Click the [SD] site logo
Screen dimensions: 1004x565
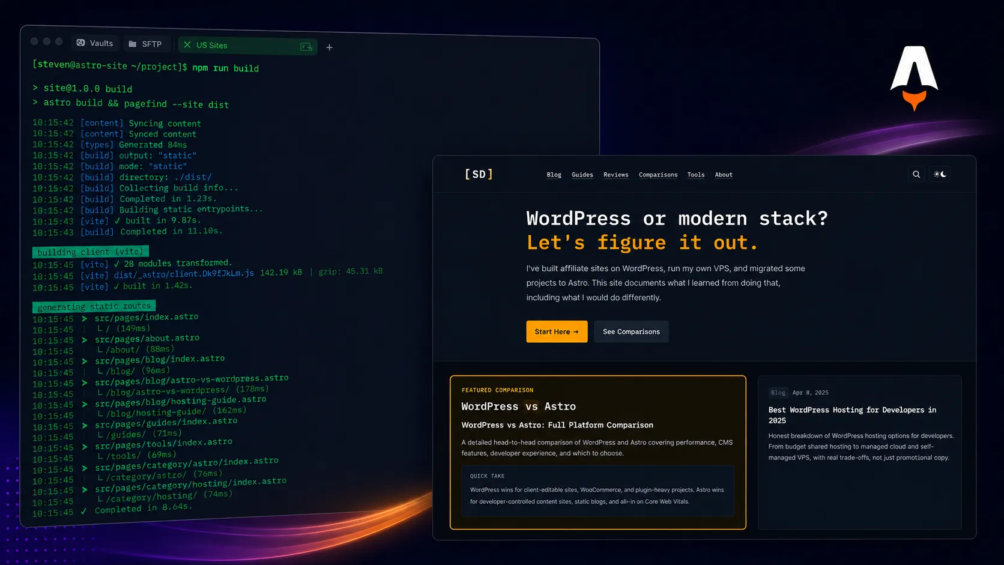pos(479,174)
